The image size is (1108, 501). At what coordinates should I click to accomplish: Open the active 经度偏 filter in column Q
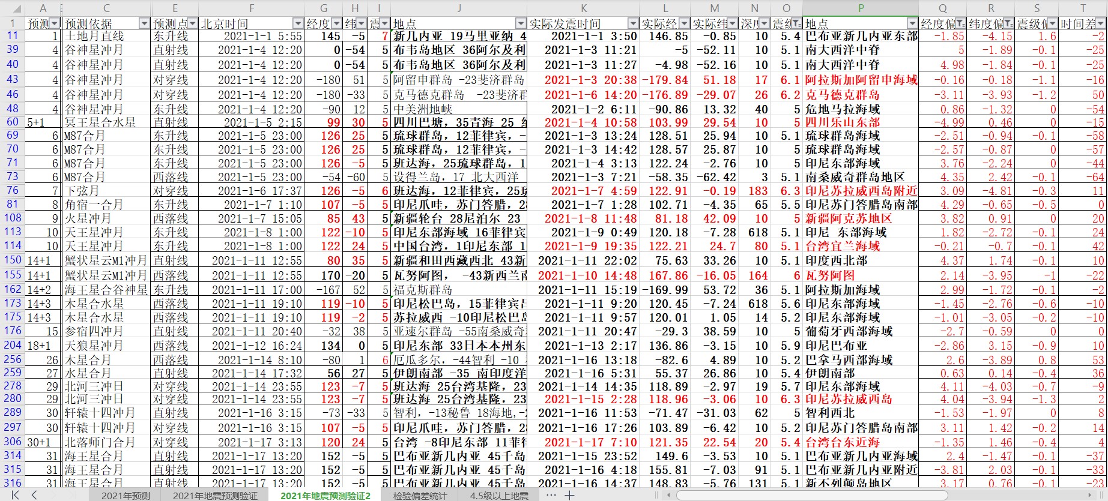[961, 23]
